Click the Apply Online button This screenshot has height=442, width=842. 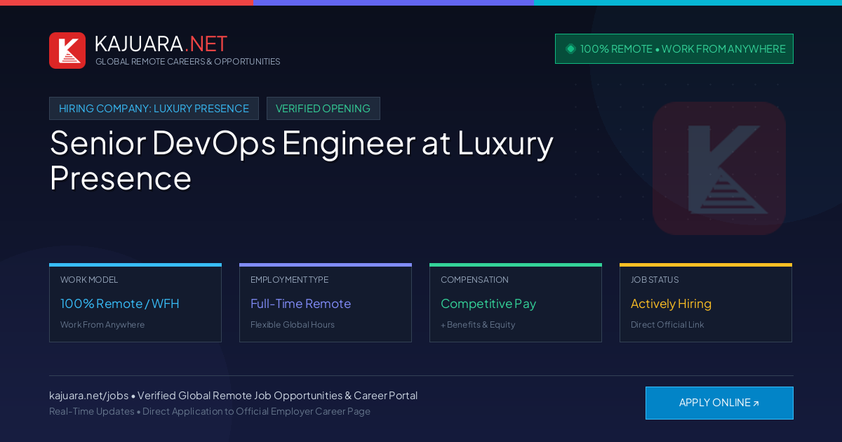[719, 403]
